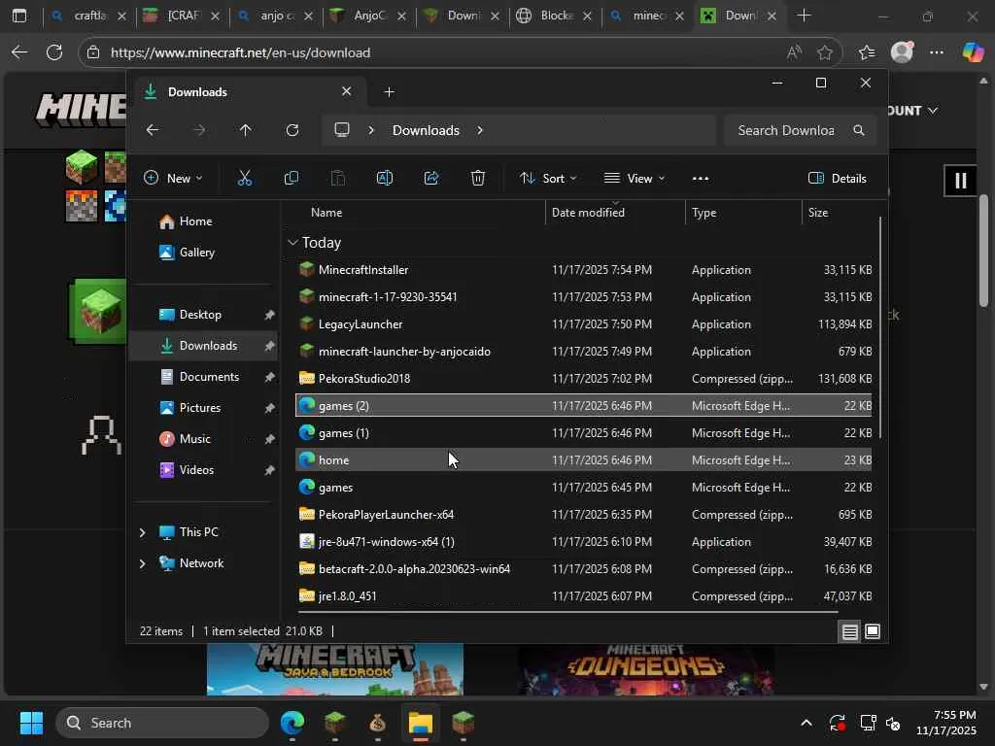Image resolution: width=995 pixels, height=746 pixels.
Task: Click the Rename icon in Explorer toolbar
Action: (x=385, y=179)
